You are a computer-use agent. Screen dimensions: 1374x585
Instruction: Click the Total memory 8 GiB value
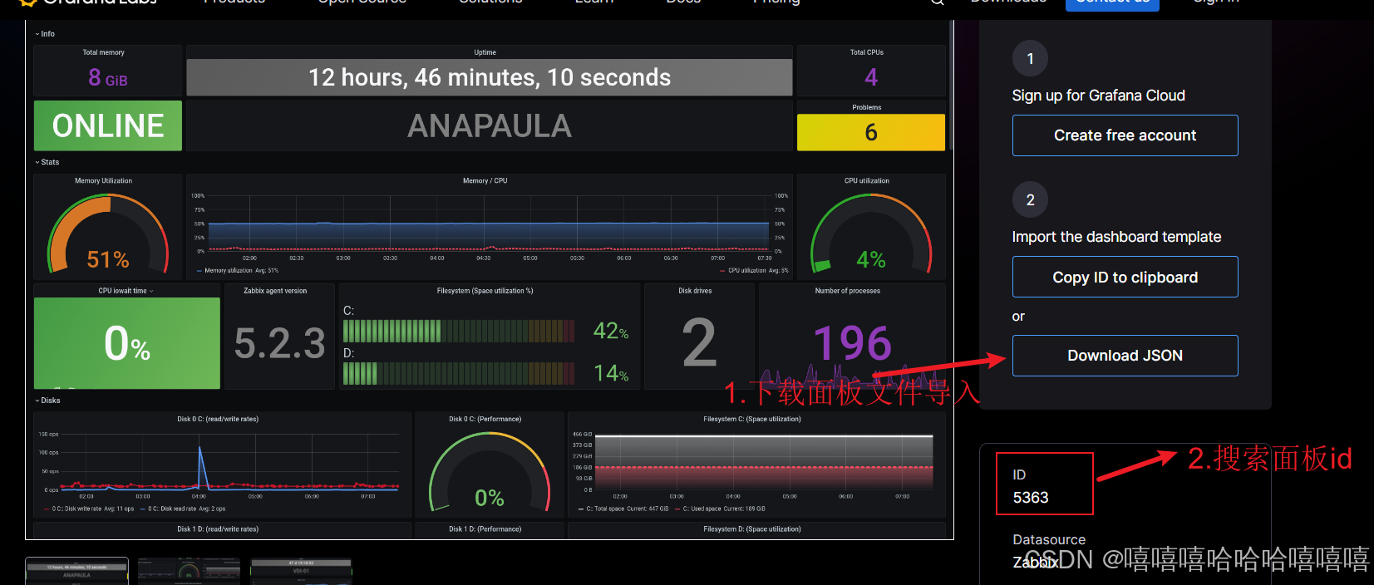pos(108,78)
